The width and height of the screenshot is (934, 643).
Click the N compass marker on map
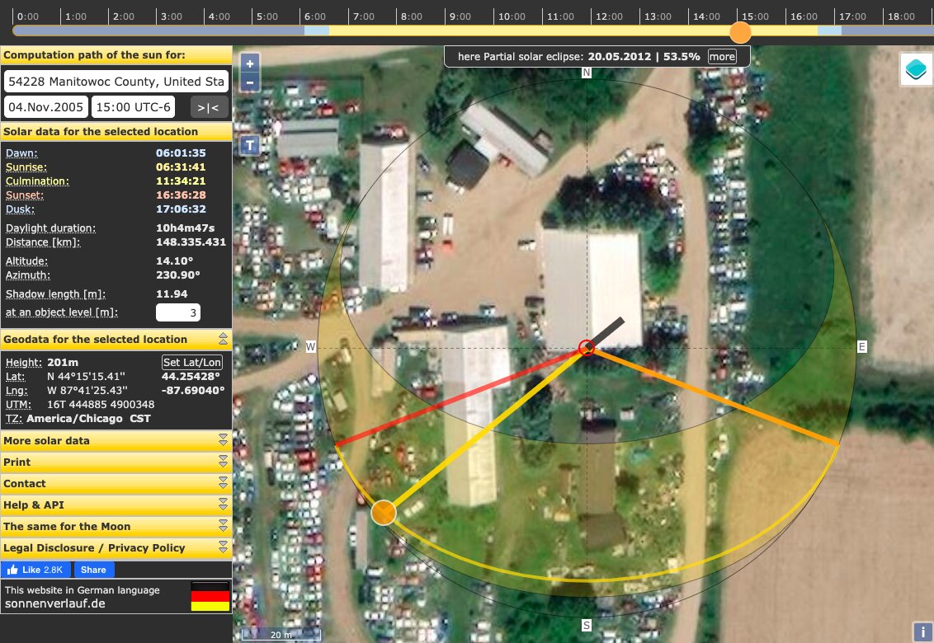(587, 73)
